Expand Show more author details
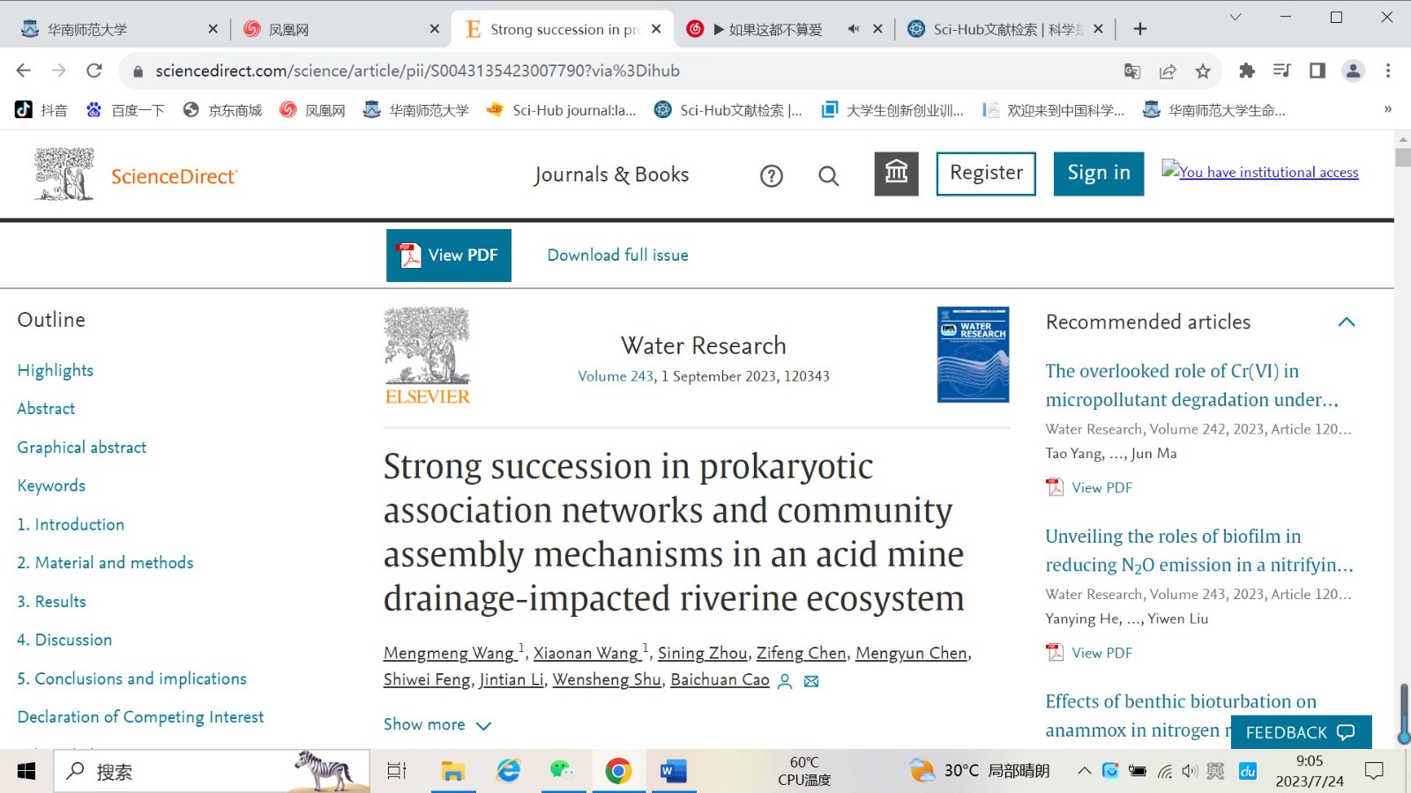Viewport: 1411px width, 793px height. click(437, 724)
